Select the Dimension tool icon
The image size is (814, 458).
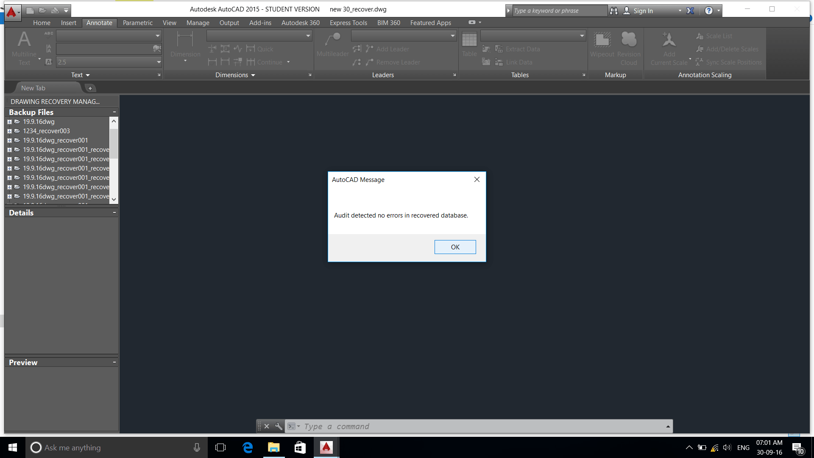pyautogui.click(x=185, y=39)
